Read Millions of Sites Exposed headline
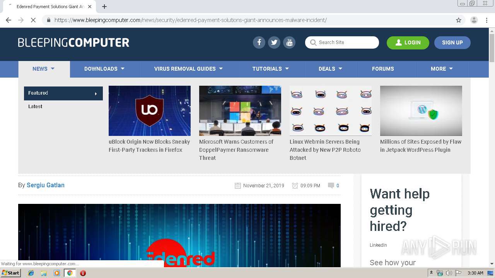495x278 pixels. pyautogui.click(x=421, y=146)
